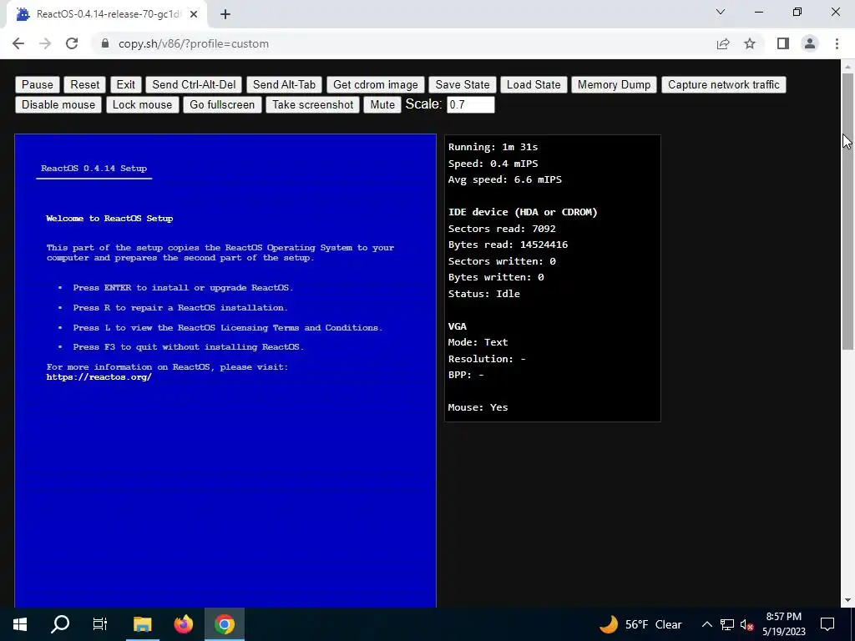855x641 pixels.
Task: Show hidden system tray icons
Action: click(x=706, y=624)
